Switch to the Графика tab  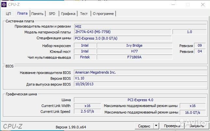tap(68, 14)
